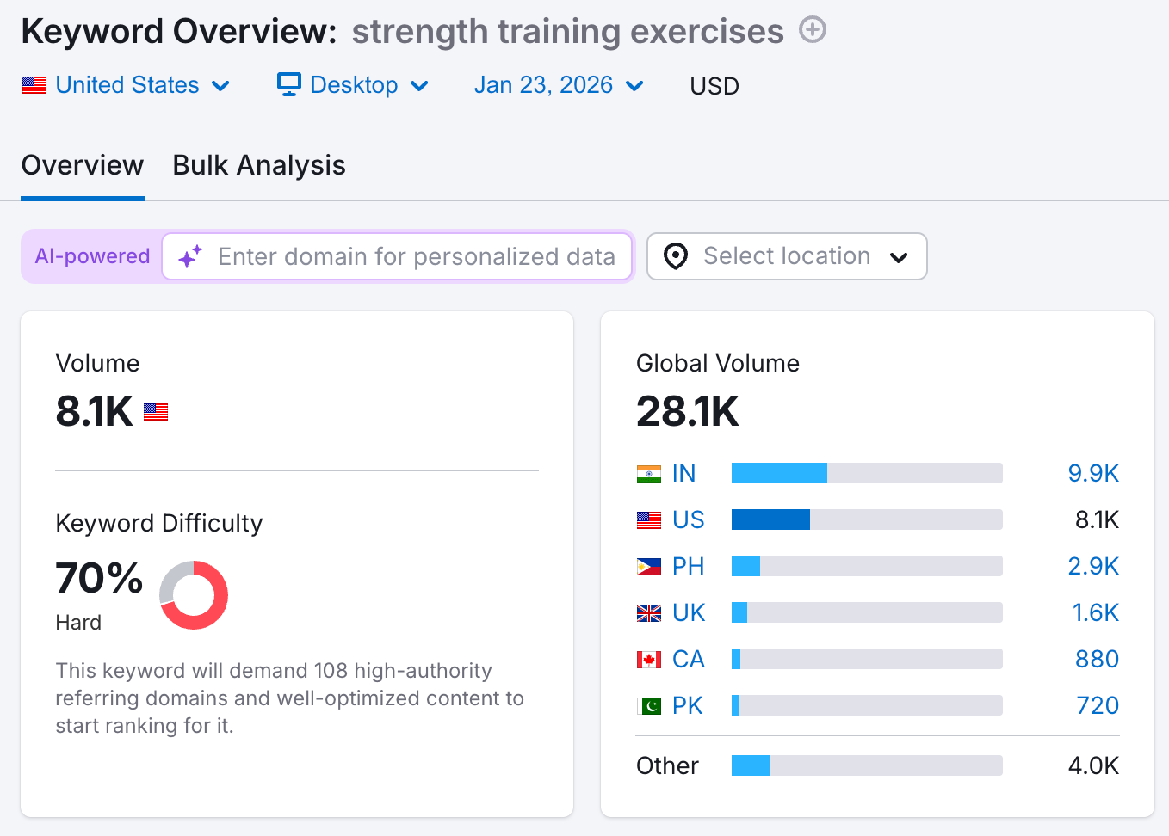This screenshot has height=836, width=1169.
Task: Click the Keyword Difficulty donut gauge
Action: (x=194, y=594)
